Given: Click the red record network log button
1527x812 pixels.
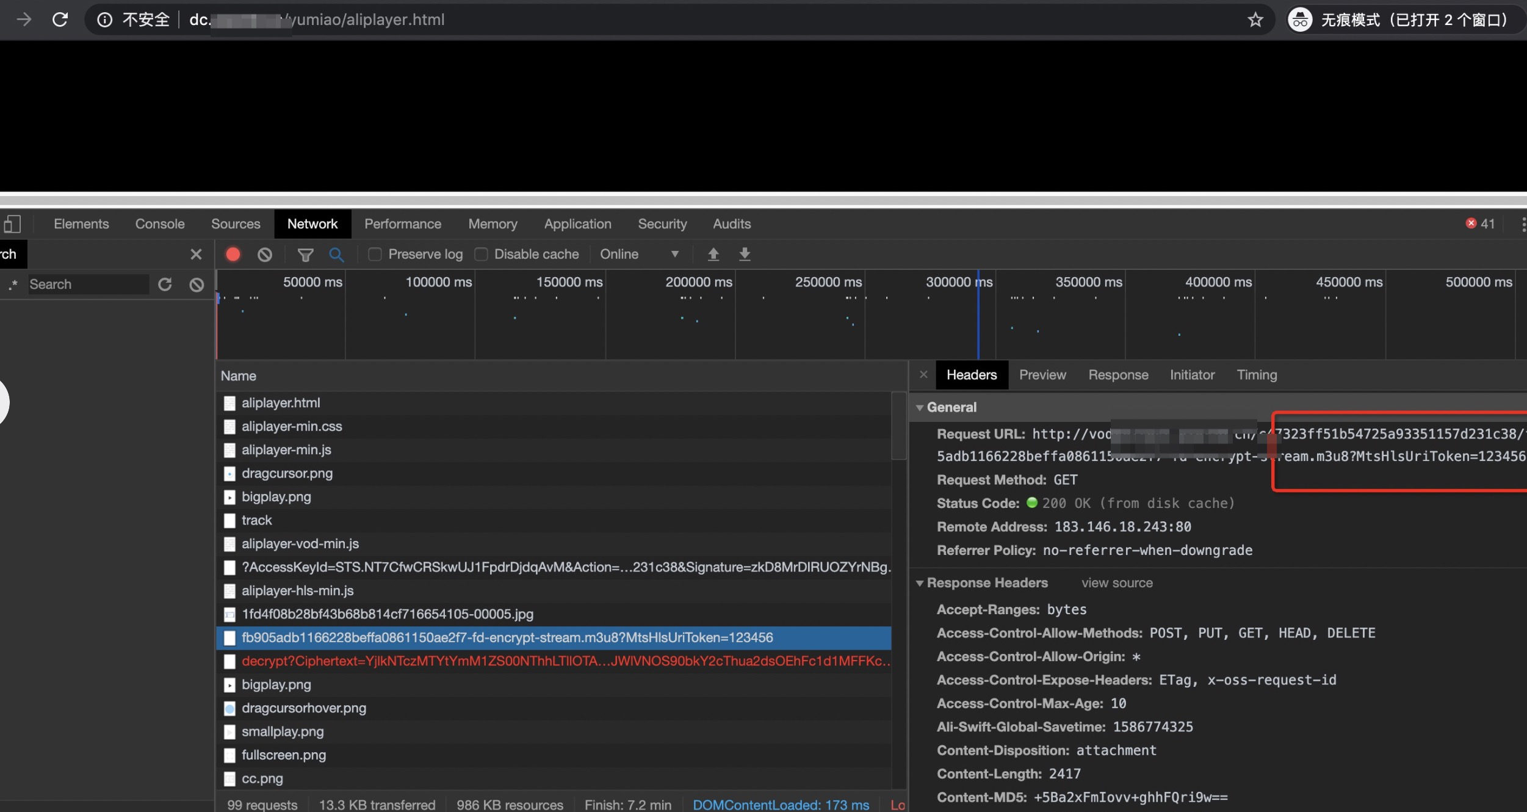Looking at the screenshot, I should pyautogui.click(x=233, y=254).
